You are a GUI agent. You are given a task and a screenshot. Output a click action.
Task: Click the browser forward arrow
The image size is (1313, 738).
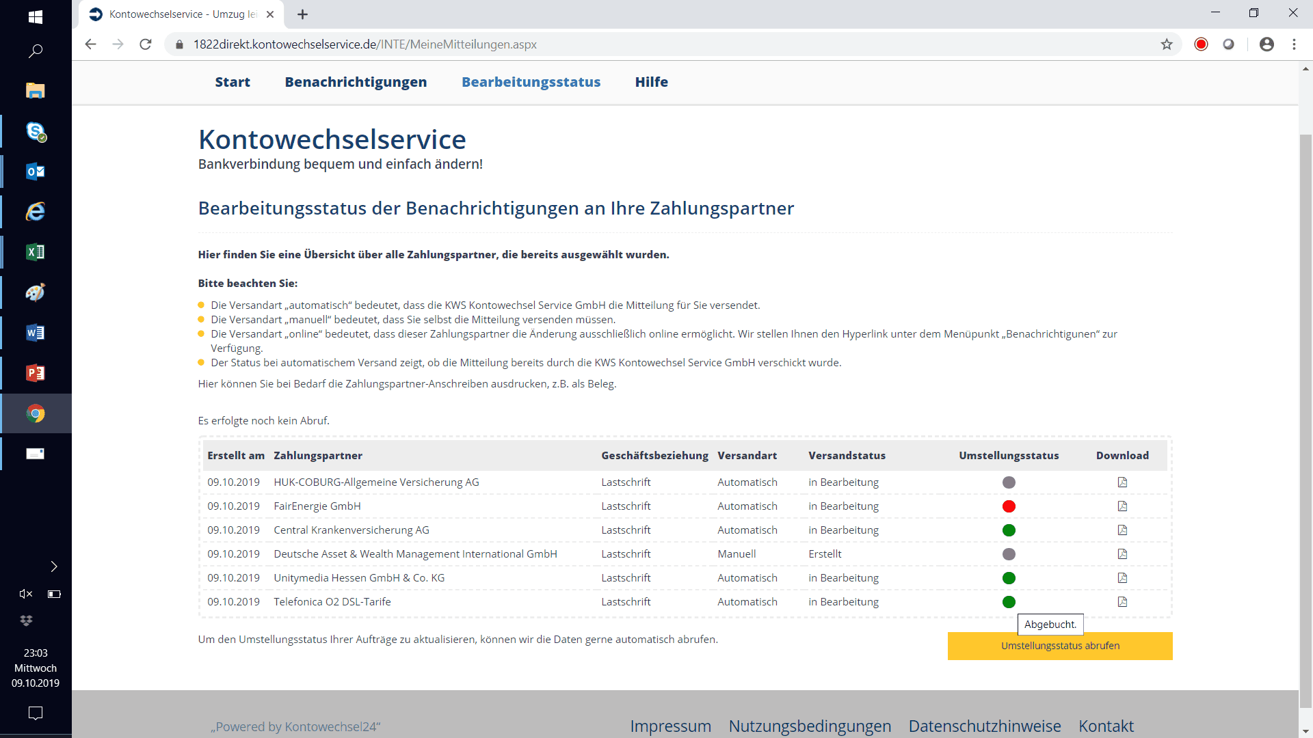(118, 44)
